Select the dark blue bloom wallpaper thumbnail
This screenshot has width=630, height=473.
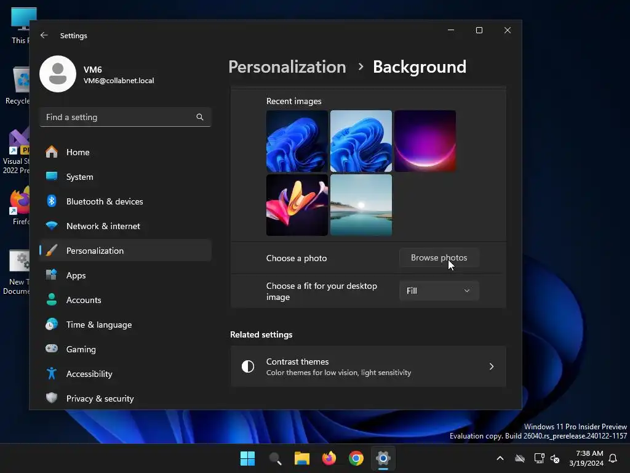297,141
